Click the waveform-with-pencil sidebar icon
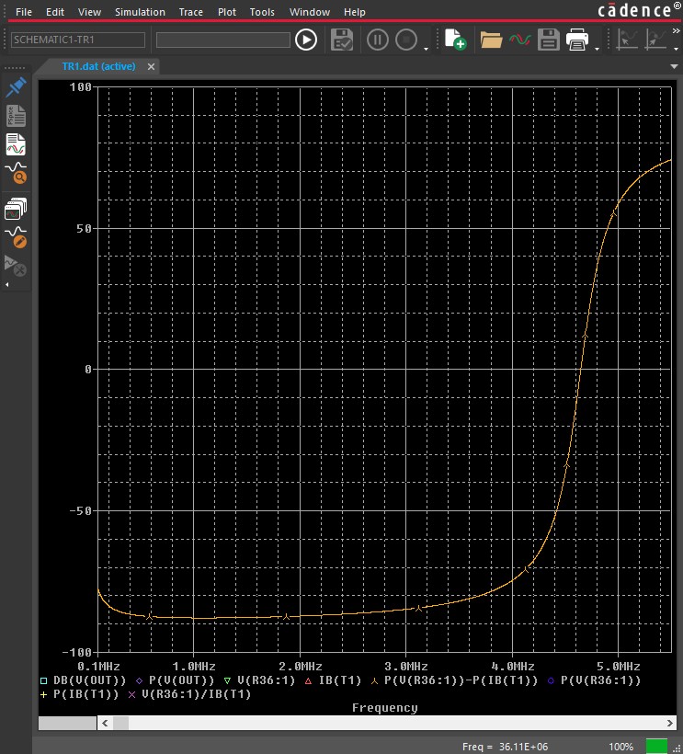The image size is (683, 754). point(16,237)
